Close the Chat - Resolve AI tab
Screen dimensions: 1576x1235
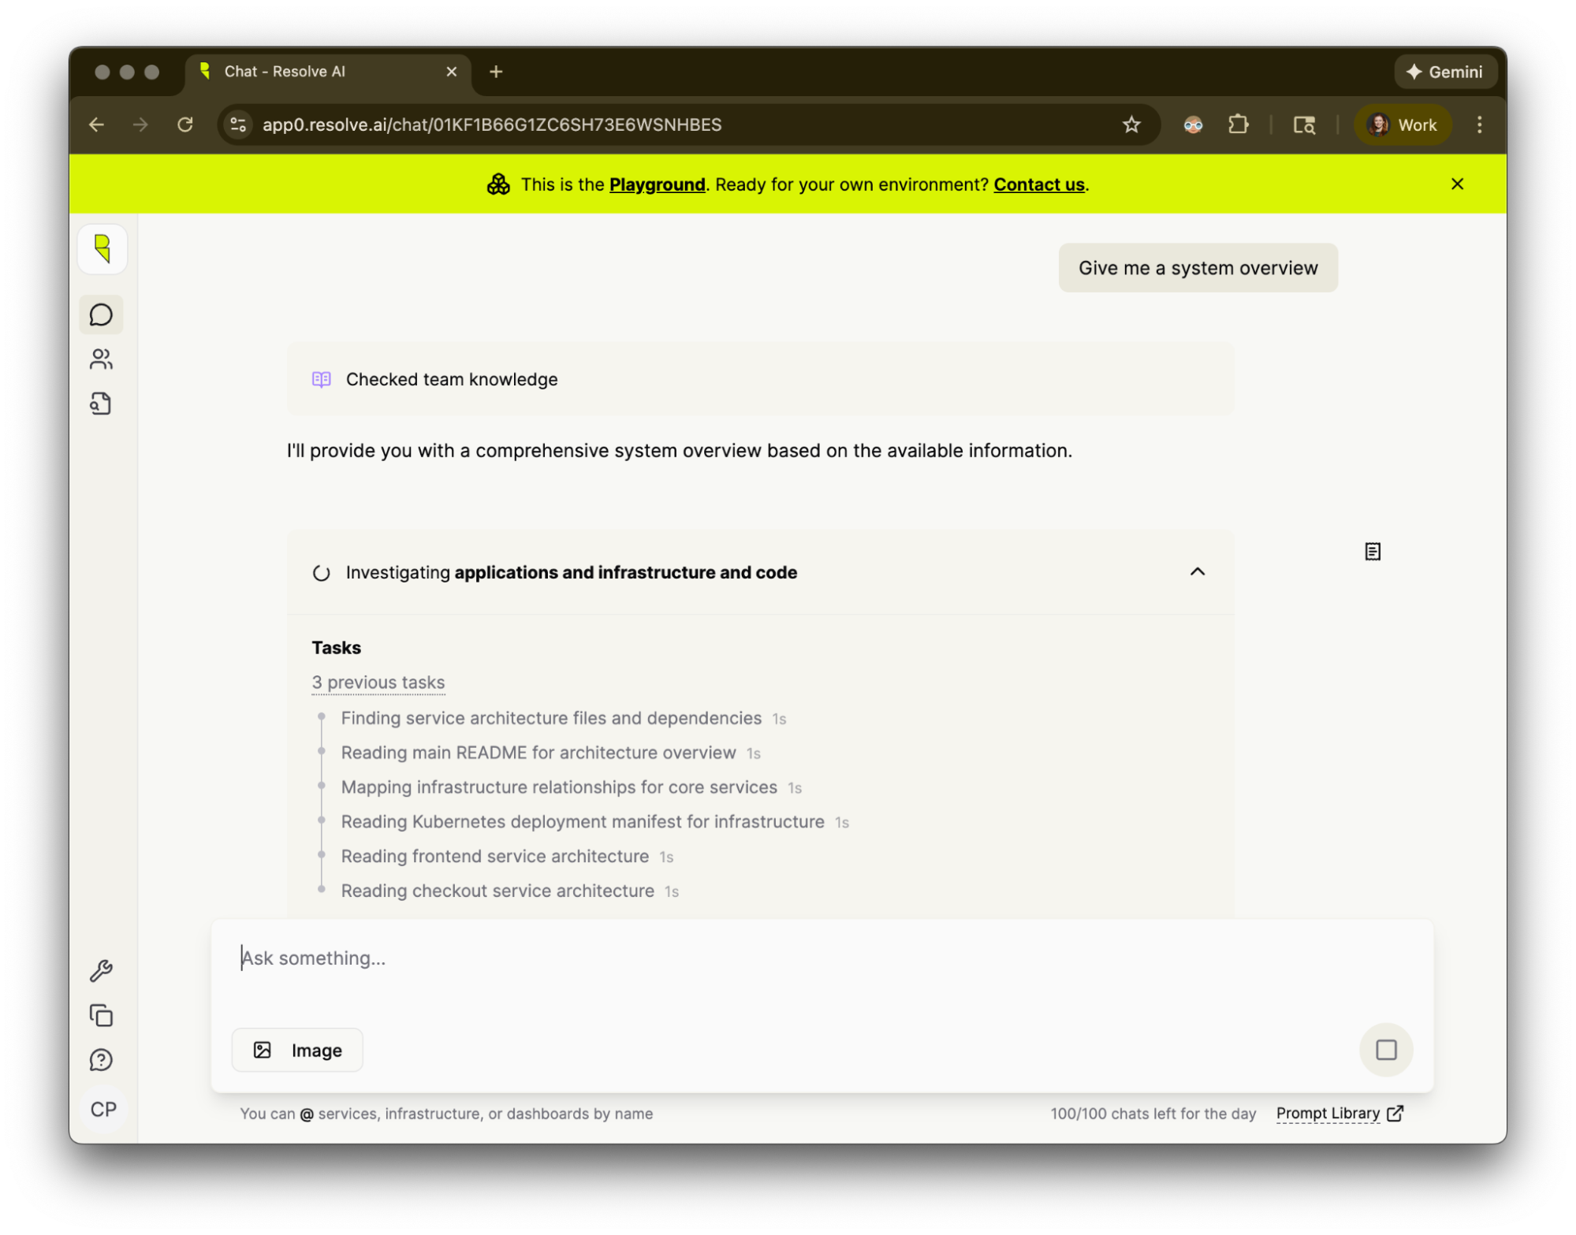click(x=452, y=72)
